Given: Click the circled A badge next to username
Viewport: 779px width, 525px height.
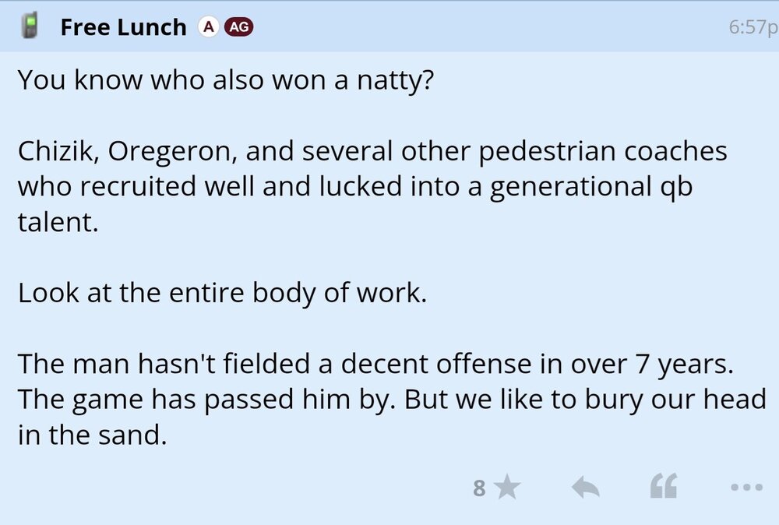Looking at the screenshot, I should click(x=207, y=26).
